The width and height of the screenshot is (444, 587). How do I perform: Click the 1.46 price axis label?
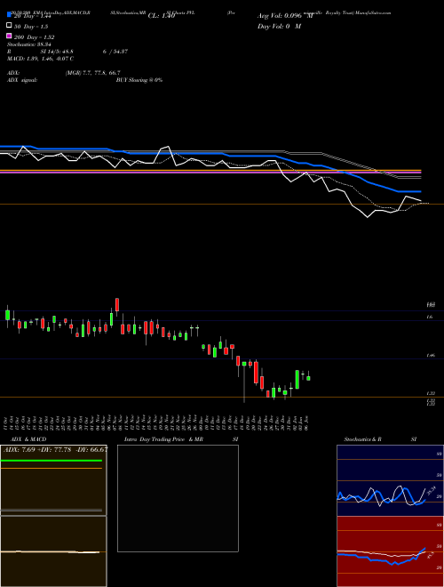(431, 356)
